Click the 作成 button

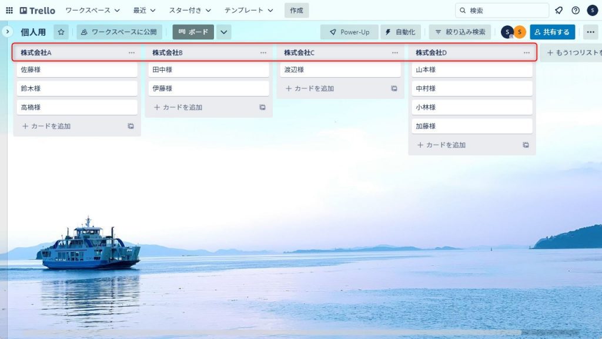click(x=296, y=11)
